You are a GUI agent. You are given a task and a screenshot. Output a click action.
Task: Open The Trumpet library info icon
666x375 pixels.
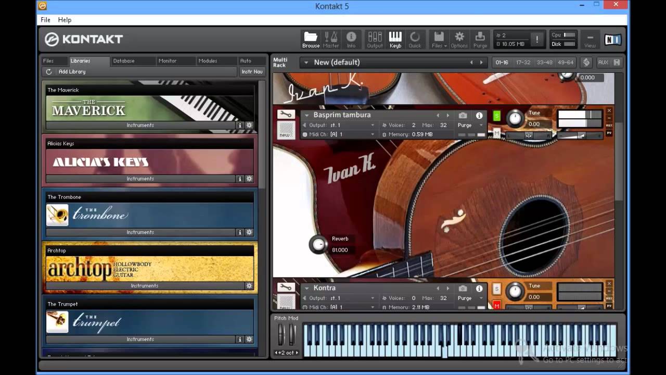[240, 339]
